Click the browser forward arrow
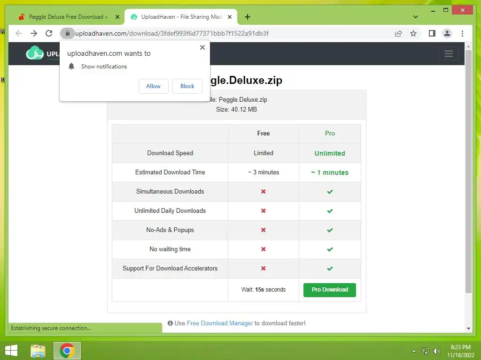 pos(34,33)
